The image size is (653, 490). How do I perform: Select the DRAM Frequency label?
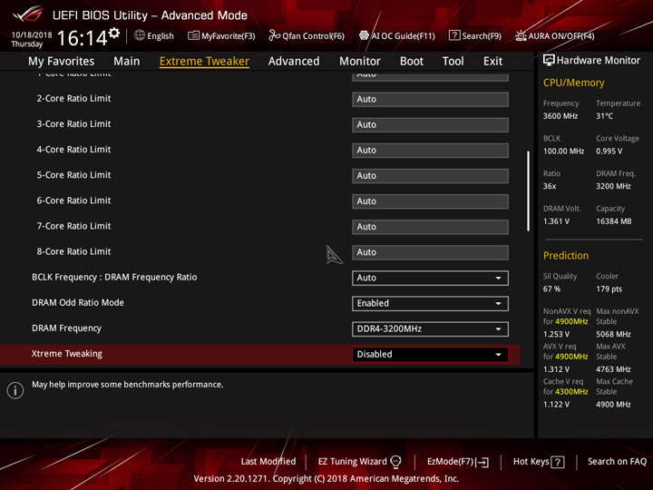tap(66, 328)
